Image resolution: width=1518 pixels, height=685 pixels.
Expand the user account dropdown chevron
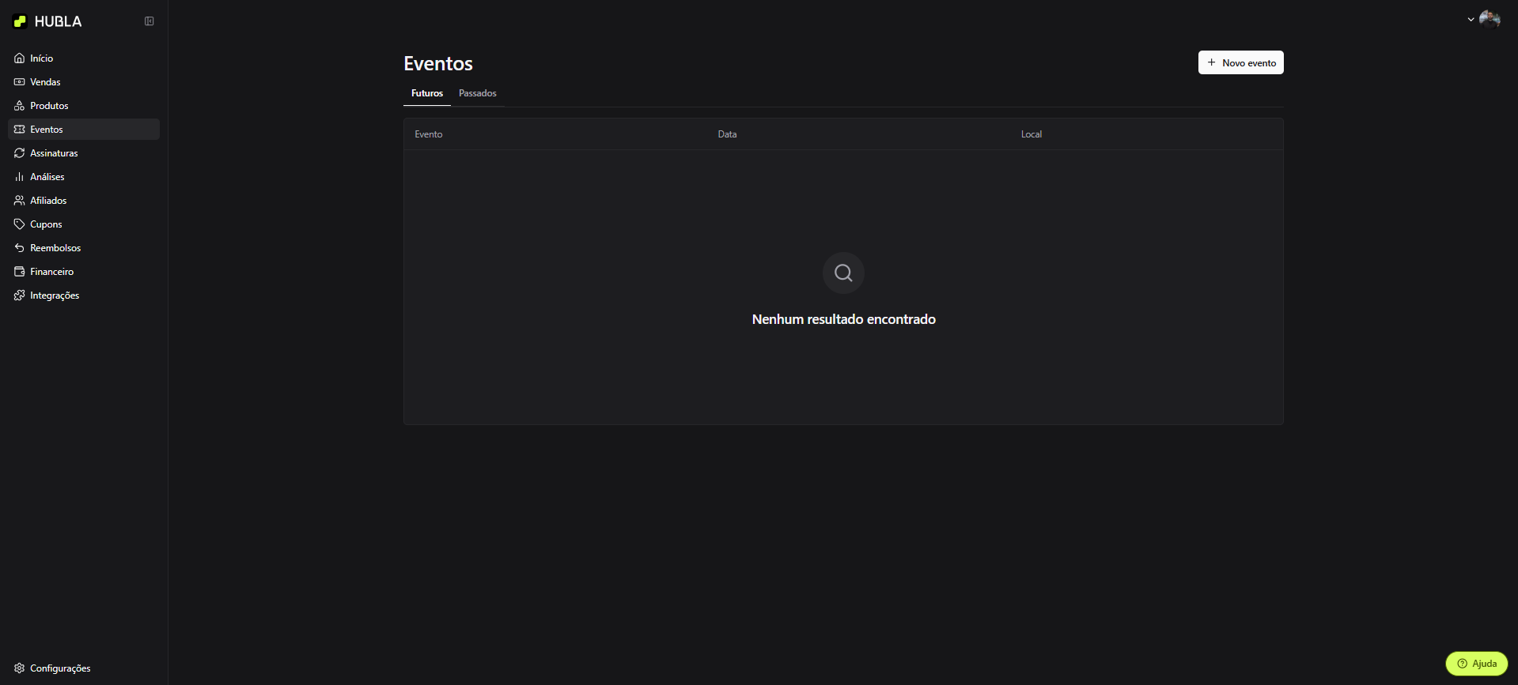[x=1471, y=20]
